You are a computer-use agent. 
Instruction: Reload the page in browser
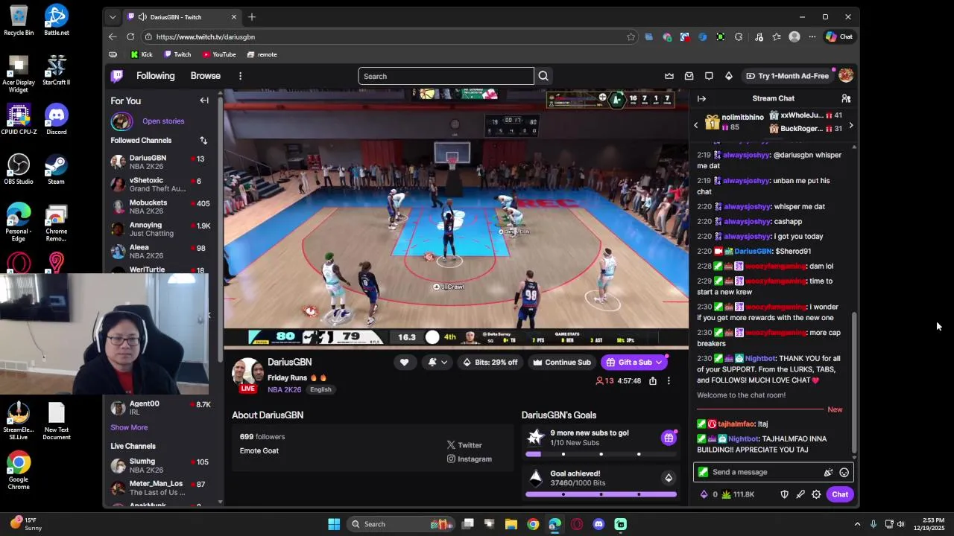click(130, 36)
